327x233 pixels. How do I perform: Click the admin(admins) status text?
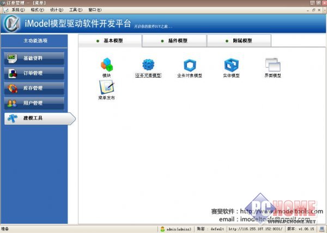point(179,229)
